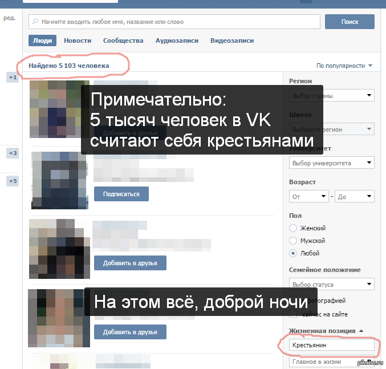Open the Выбор статуса dropdown

[332, 285]
